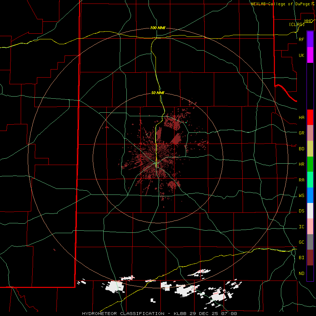Click the [CLAS] label above the legend
Screen dimensions: 316x316
(x=297, y=24)
